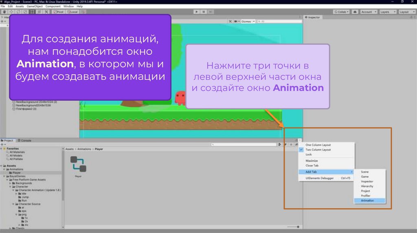
Task: Choose Animation from Add Tab submenu
Action: click(x=367, y=201)
